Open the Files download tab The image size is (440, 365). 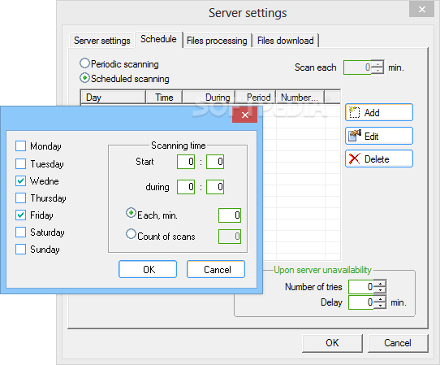point(286,41)
